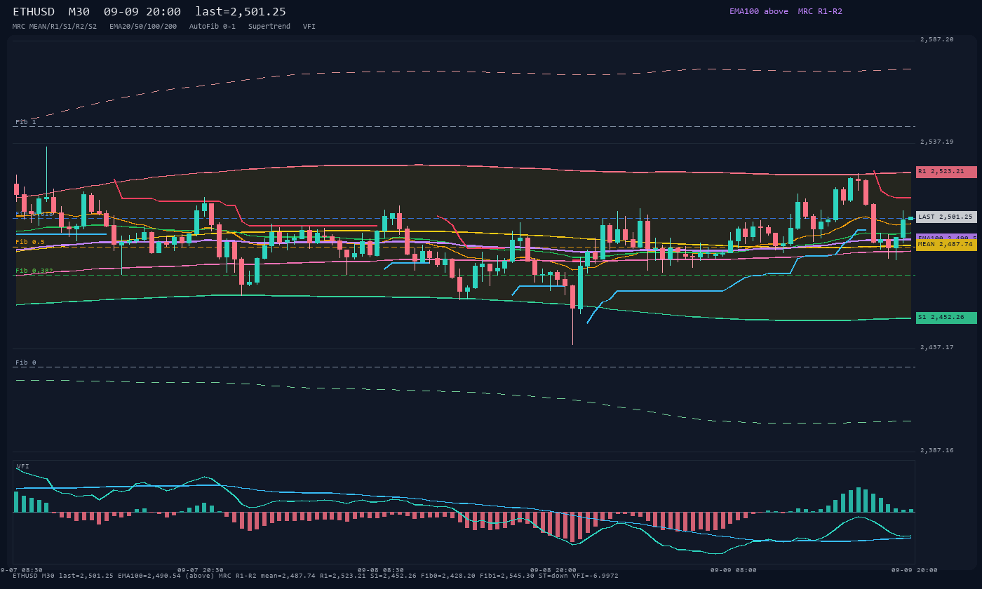This screenshot has height=589, width=982.
Task: Click the MEAN 2,487.74 price tag
Action: point(946,245)
